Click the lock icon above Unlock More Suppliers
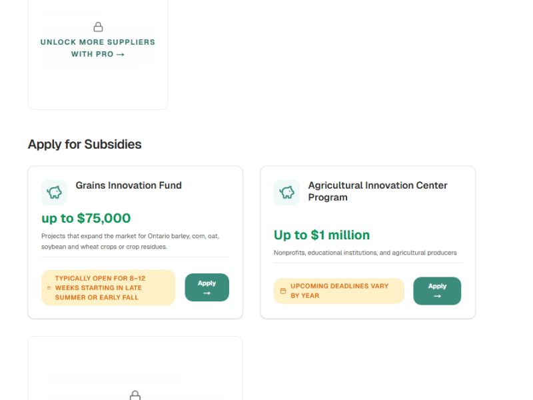 [x=98, y=27]
